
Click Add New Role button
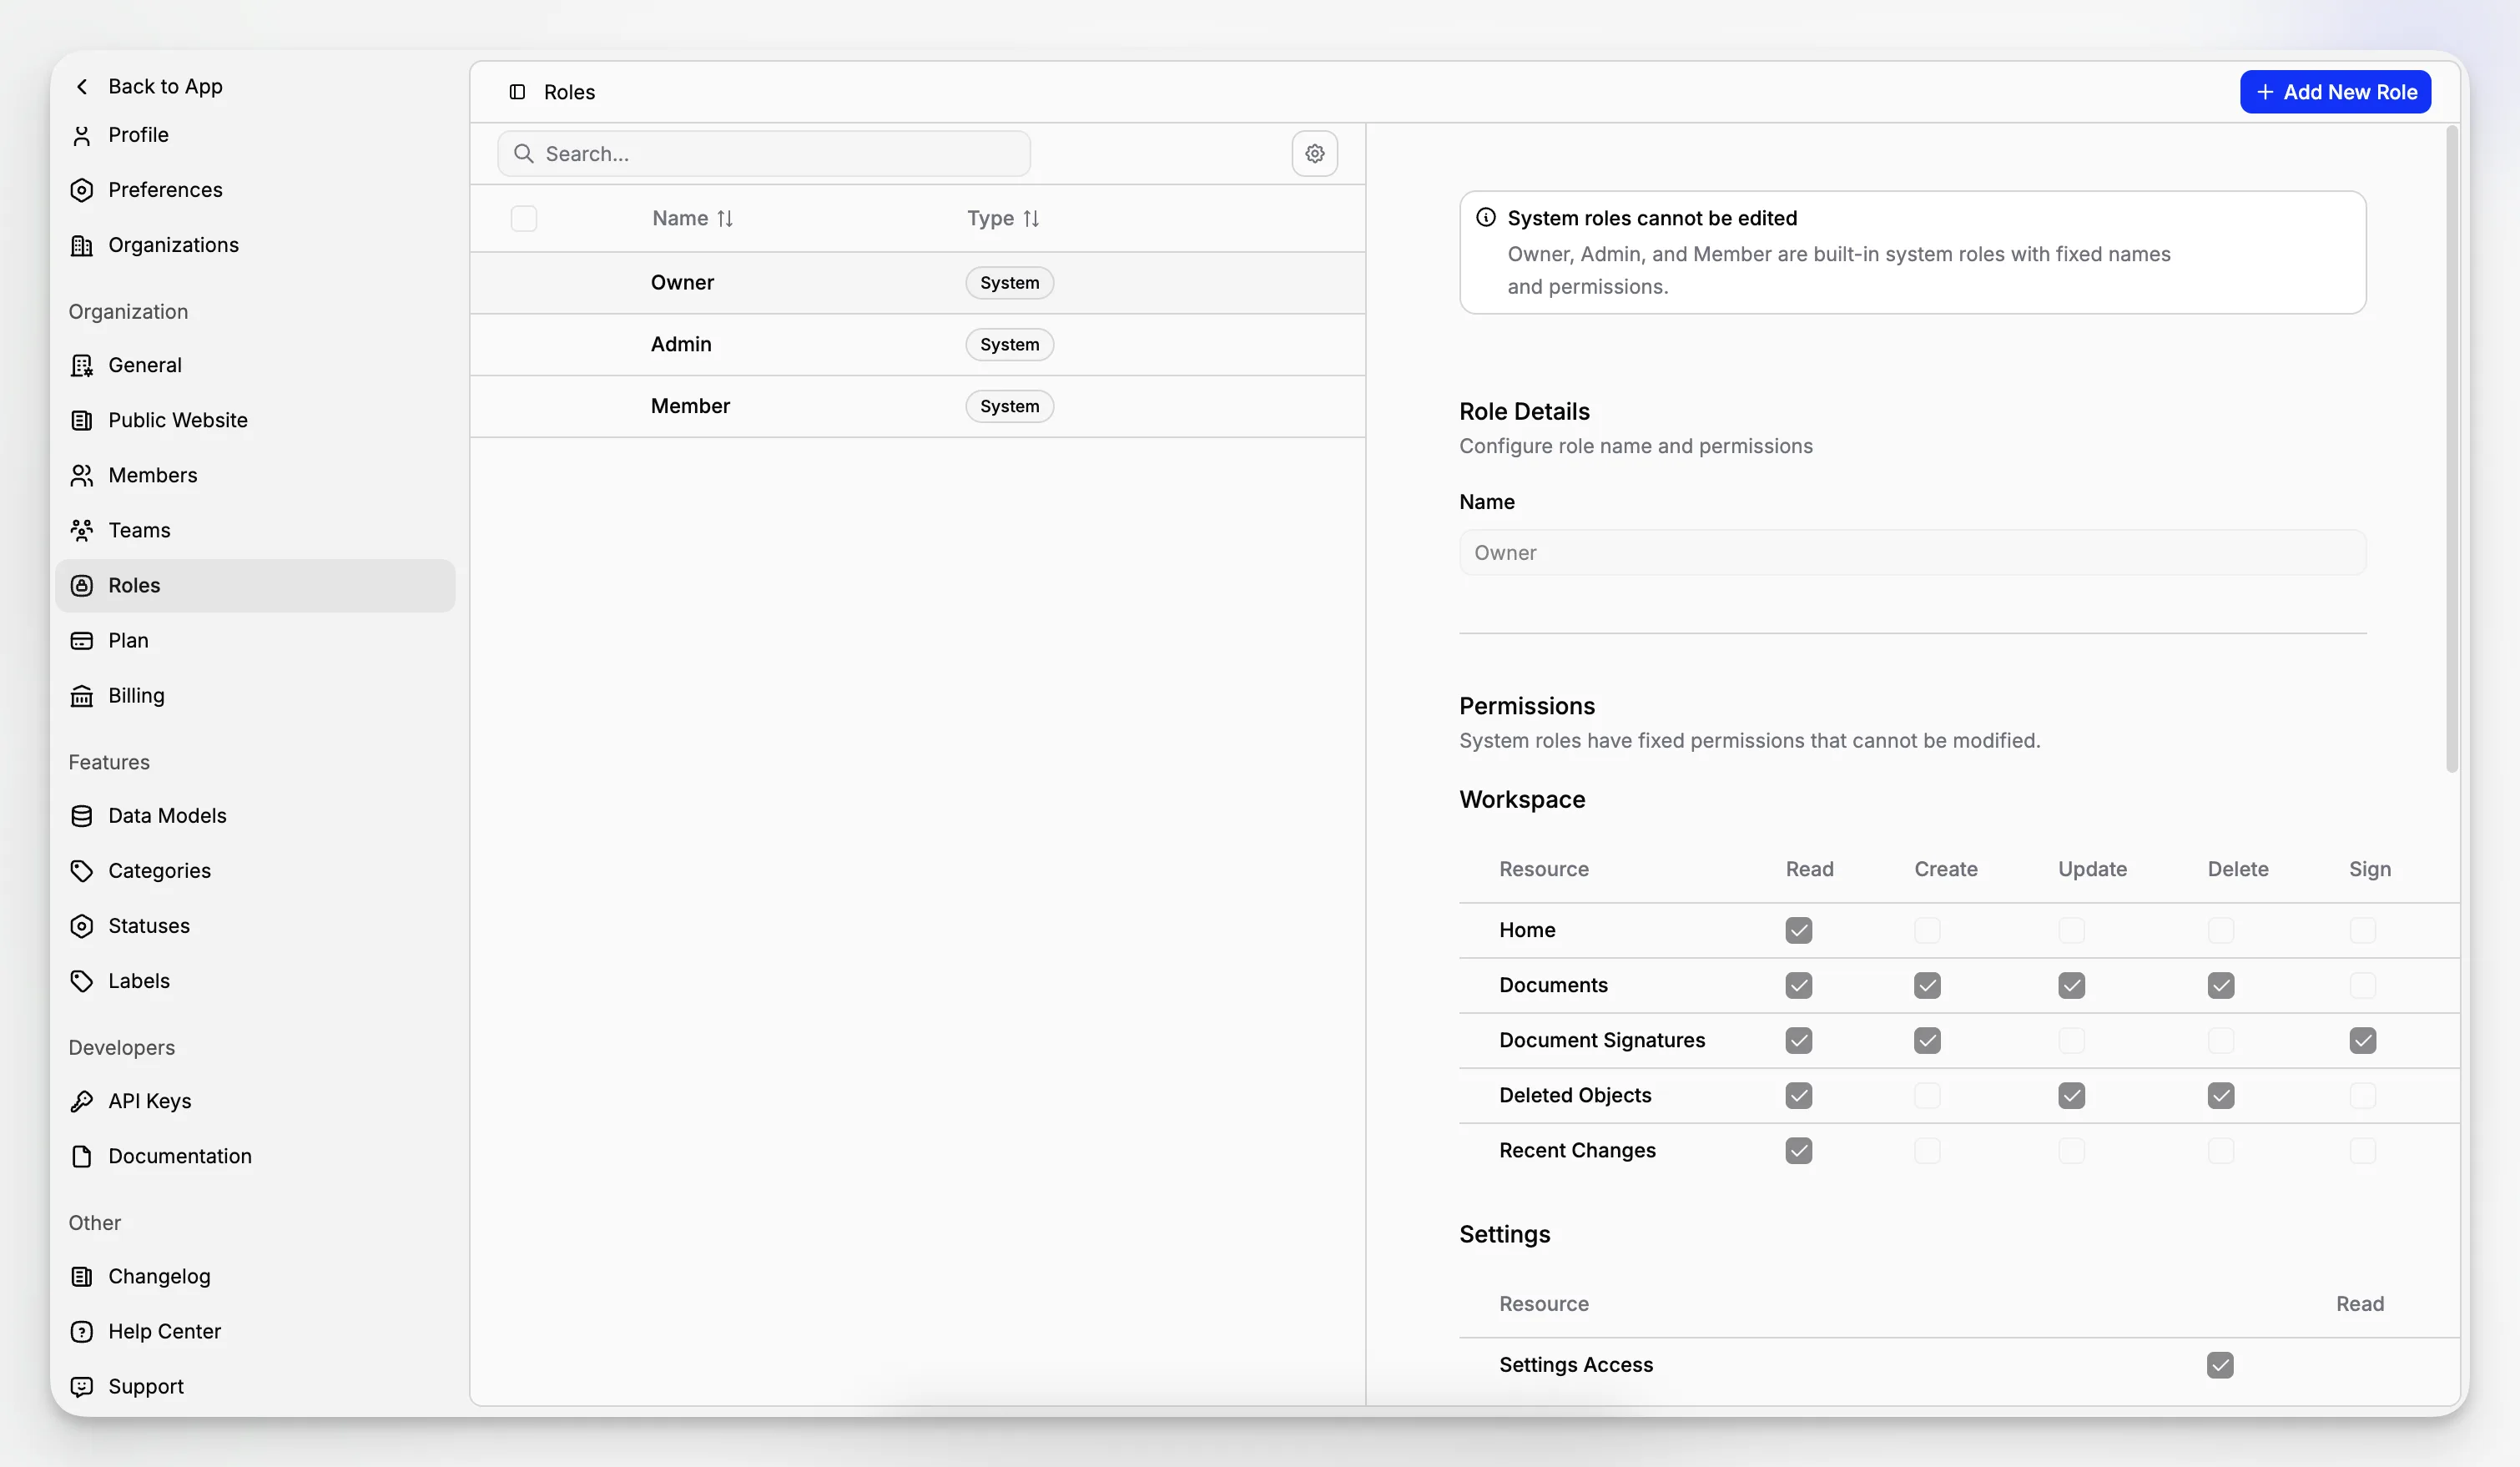pyautogui.click(x=2335, y=92)
